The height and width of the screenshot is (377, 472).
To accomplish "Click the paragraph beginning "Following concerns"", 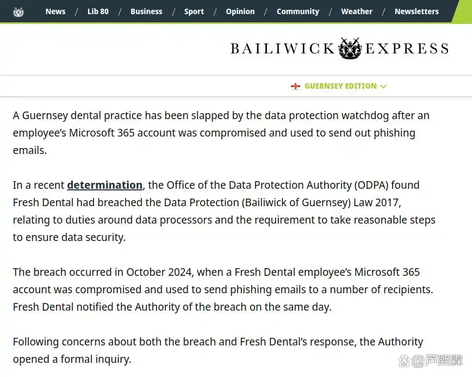I will [218, 350].
